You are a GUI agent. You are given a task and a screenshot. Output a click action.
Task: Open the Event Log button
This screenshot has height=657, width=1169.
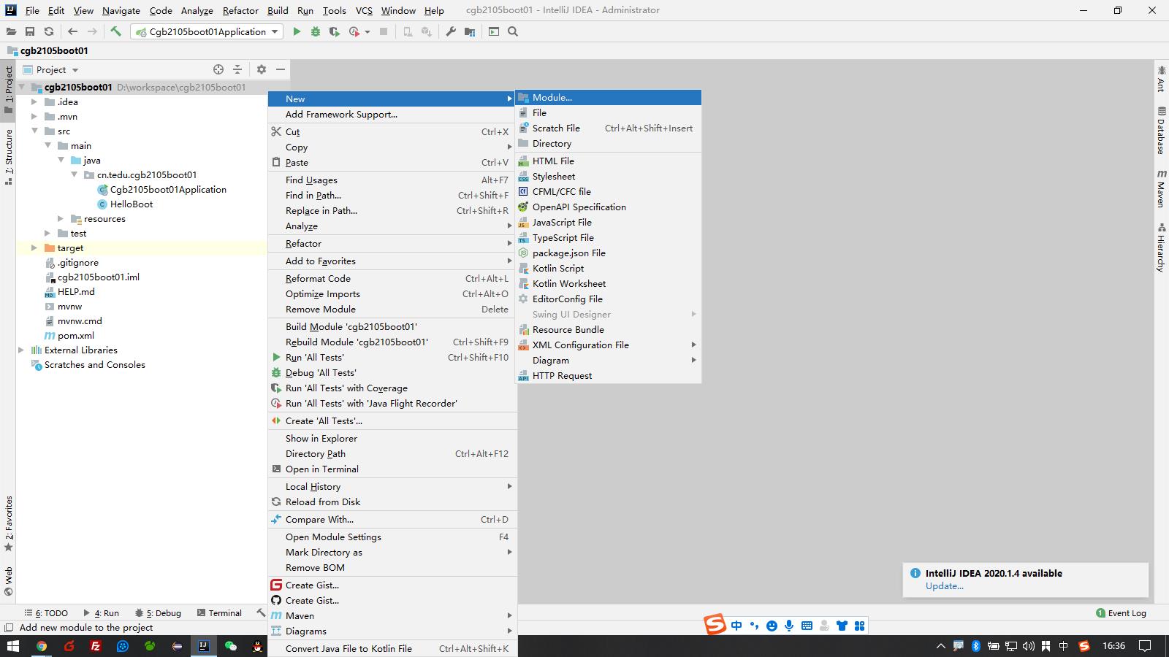point(1121,613)
